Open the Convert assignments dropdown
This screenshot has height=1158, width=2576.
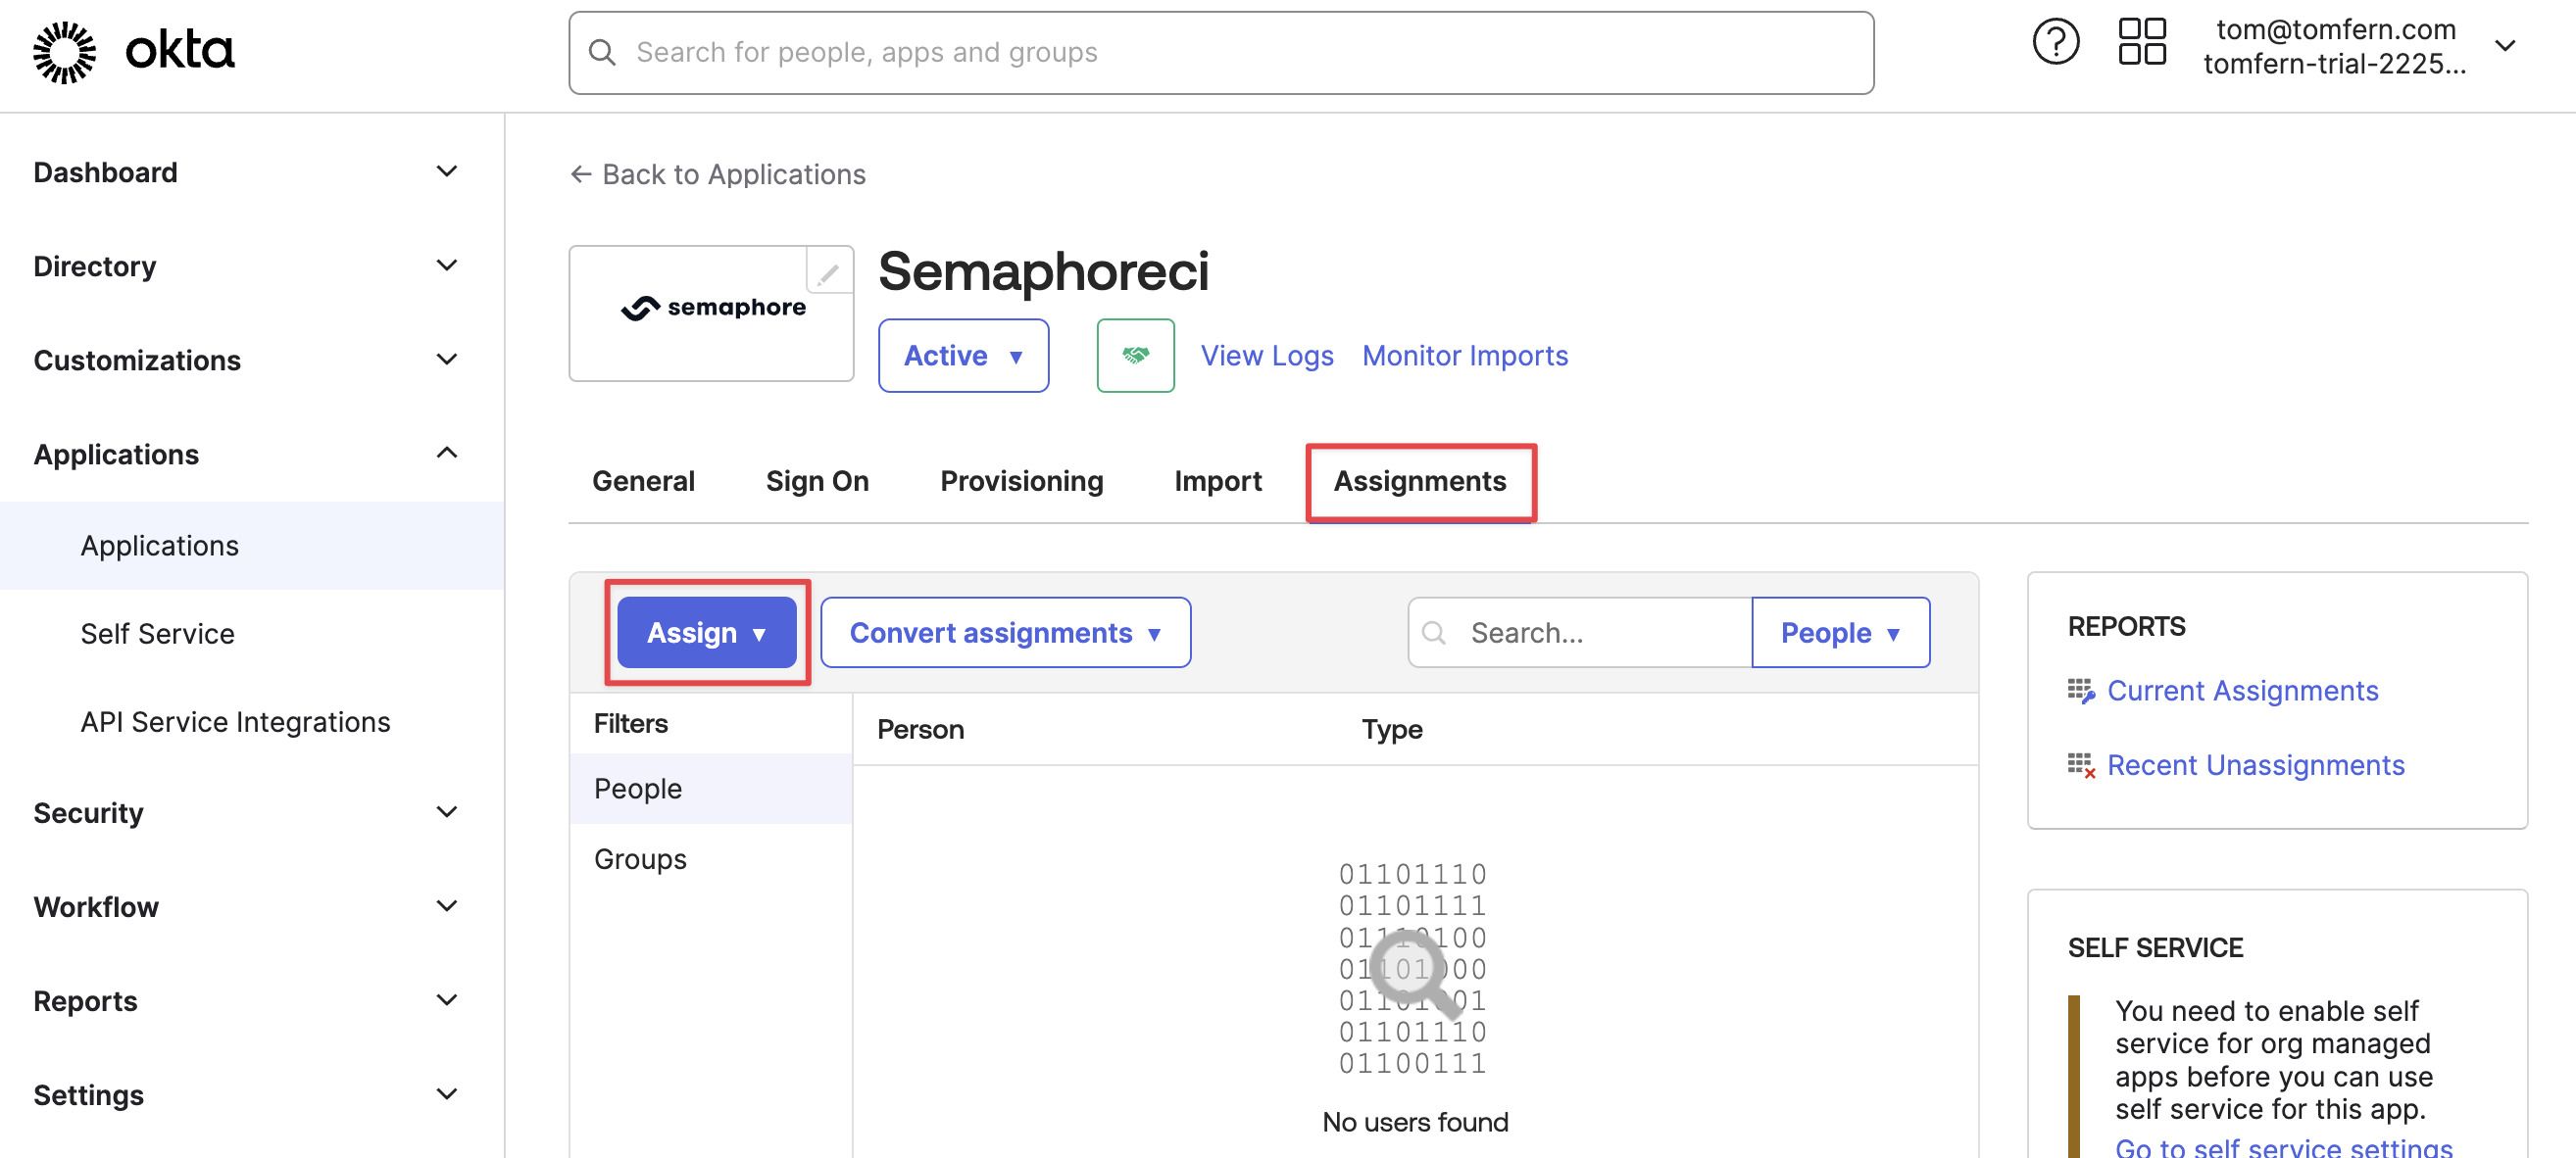click(1006, 633)
